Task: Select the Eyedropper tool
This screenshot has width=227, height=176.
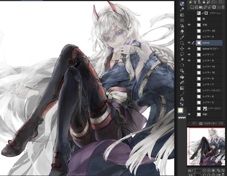Action: tap(182, 37)
